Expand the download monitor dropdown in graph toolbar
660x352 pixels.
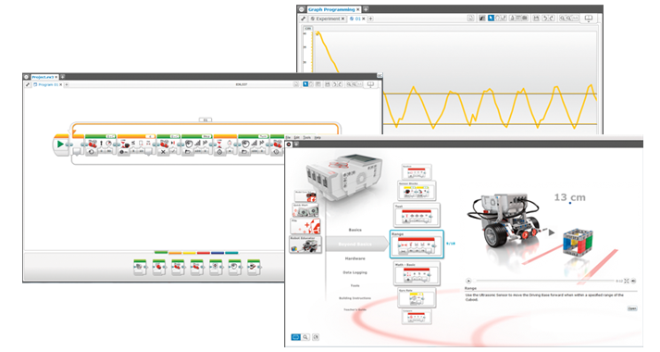coord(589,19)
